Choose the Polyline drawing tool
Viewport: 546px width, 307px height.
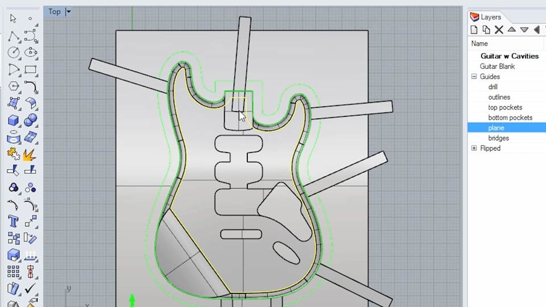pos(13,35)
